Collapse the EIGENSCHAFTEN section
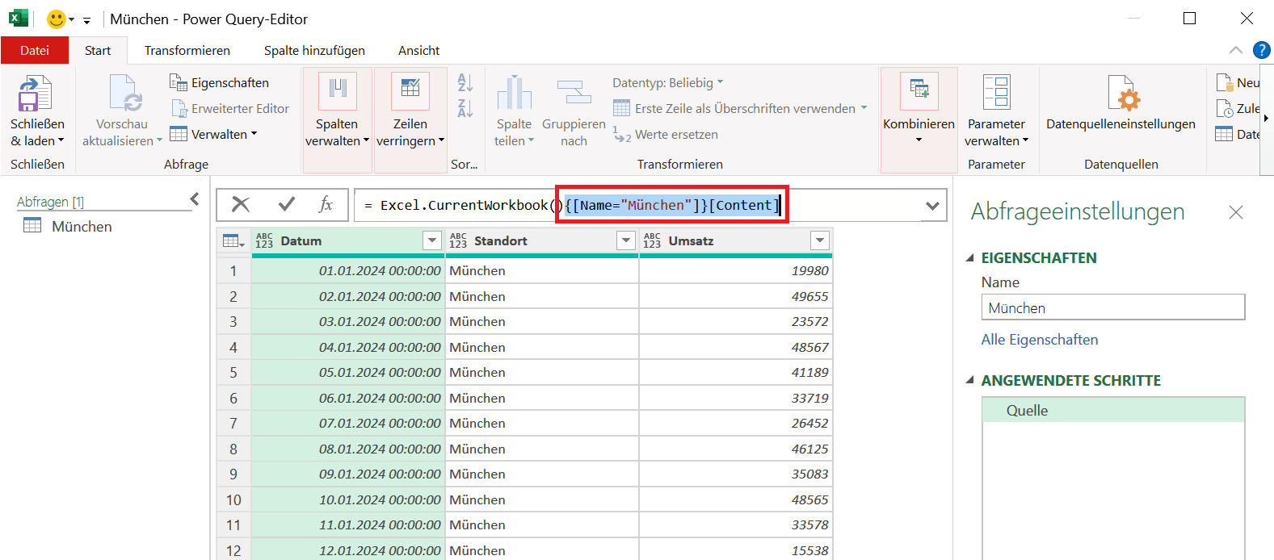This screenshot has height=560, width=1274. pyautogui.click(x=970, y=258)
